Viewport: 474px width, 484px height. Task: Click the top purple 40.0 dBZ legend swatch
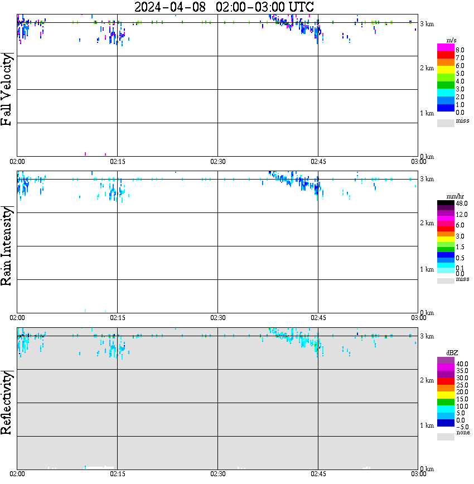[x=446, y=361]
